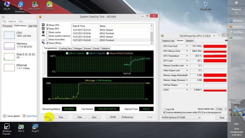Click the CPU chip icon beside Stress CPU

tap(43, 25)
